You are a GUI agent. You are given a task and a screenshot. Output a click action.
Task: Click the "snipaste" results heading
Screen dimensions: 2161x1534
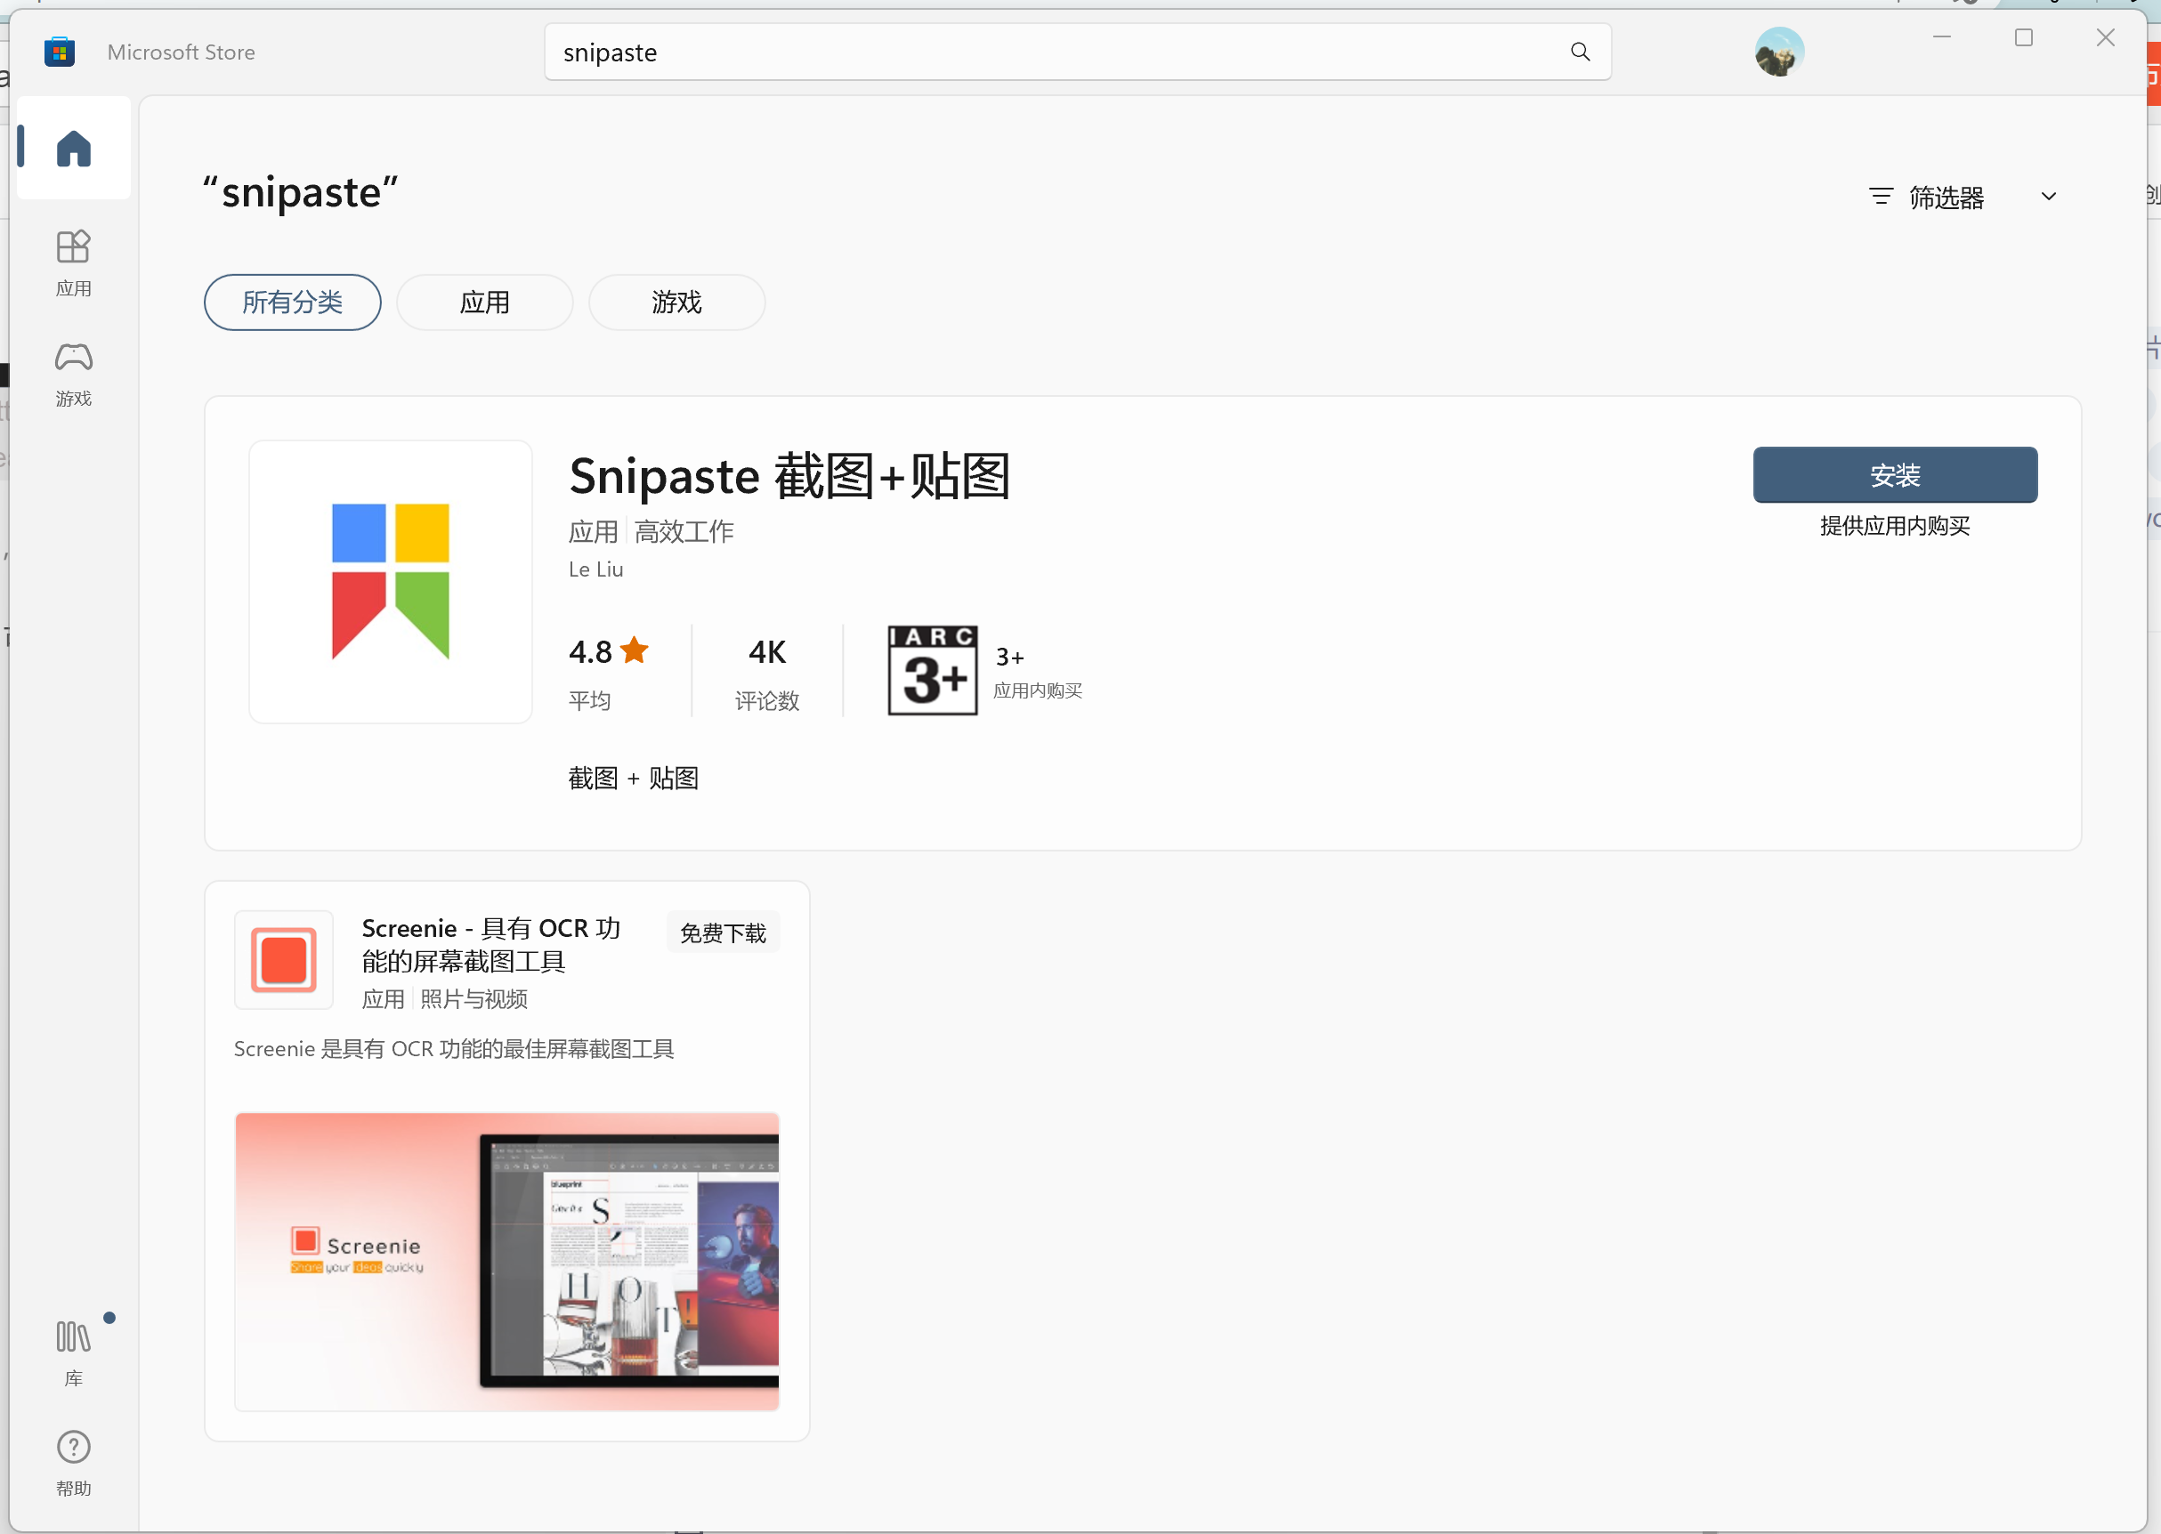301,193
